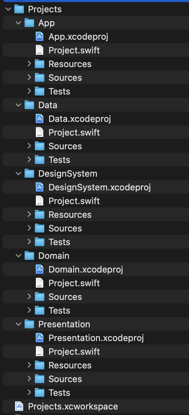The height and width of the screenshot is (415, 189).
Task: Click the Domain.xcodeproj Xcode project icon
Action: [x=40, y=269]
